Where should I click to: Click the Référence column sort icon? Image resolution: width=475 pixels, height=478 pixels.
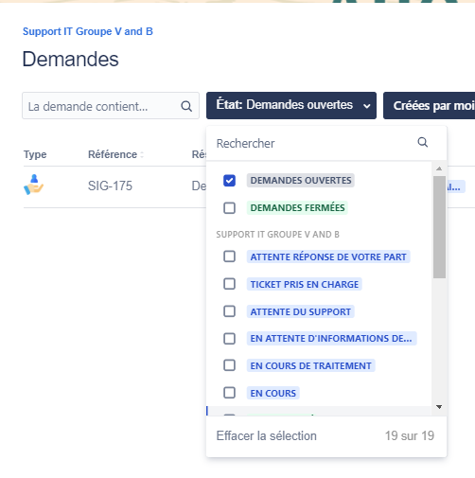[x=142, y=154]
